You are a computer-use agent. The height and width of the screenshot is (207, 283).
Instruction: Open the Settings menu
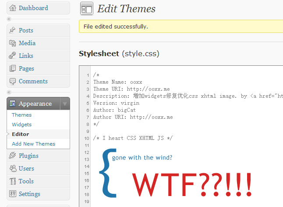[x=29, y=194]
